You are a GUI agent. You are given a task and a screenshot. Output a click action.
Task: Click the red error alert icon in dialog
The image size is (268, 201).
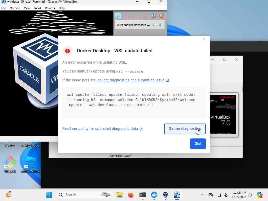(x=68, y=51)
